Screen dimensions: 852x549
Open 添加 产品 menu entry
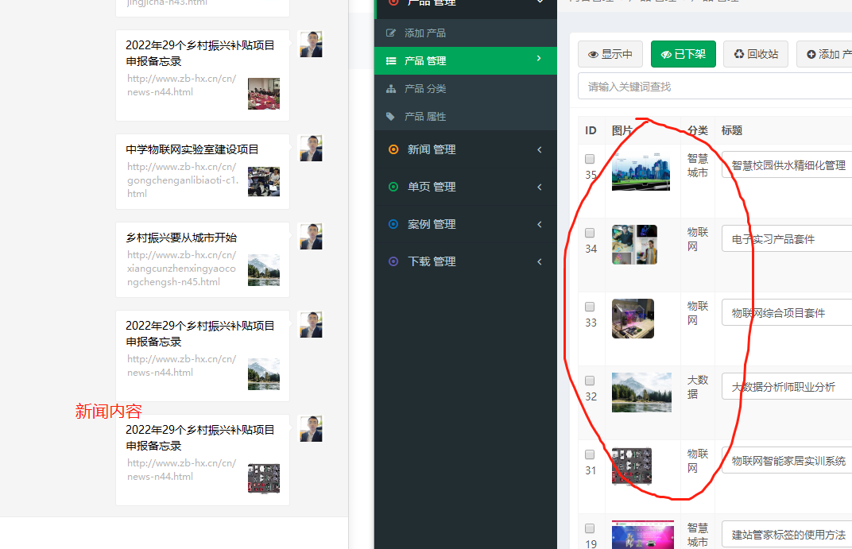pyautogui.click(x=466, y=33)
